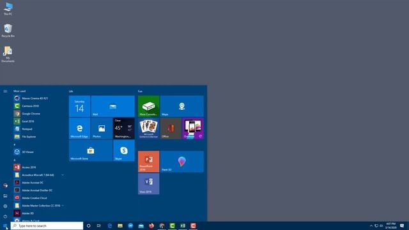Launch Camtasia 2018 from the app list
This screenshot has width=409, height=230.
(x=38, y=106)
